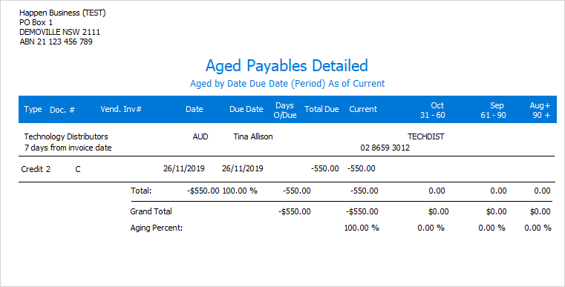This screenshot has height=287, width=565.
Task: Click the 100.00 % value in the Total row
Action: click(x=240, y=191)
